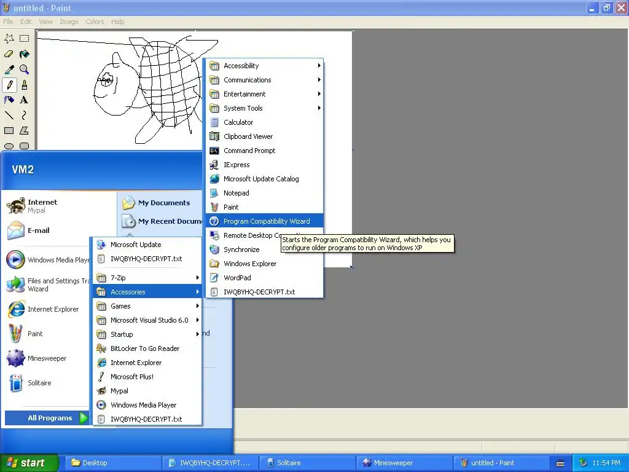The image size is (629, 472).
Task: Launch IExpress from Accessories menu
Action: pyautogui.click(x=264, y=165)
